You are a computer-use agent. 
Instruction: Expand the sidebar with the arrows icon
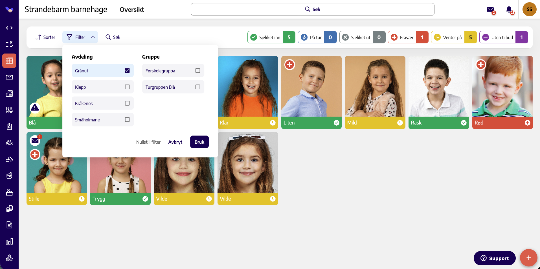[9, 28]
